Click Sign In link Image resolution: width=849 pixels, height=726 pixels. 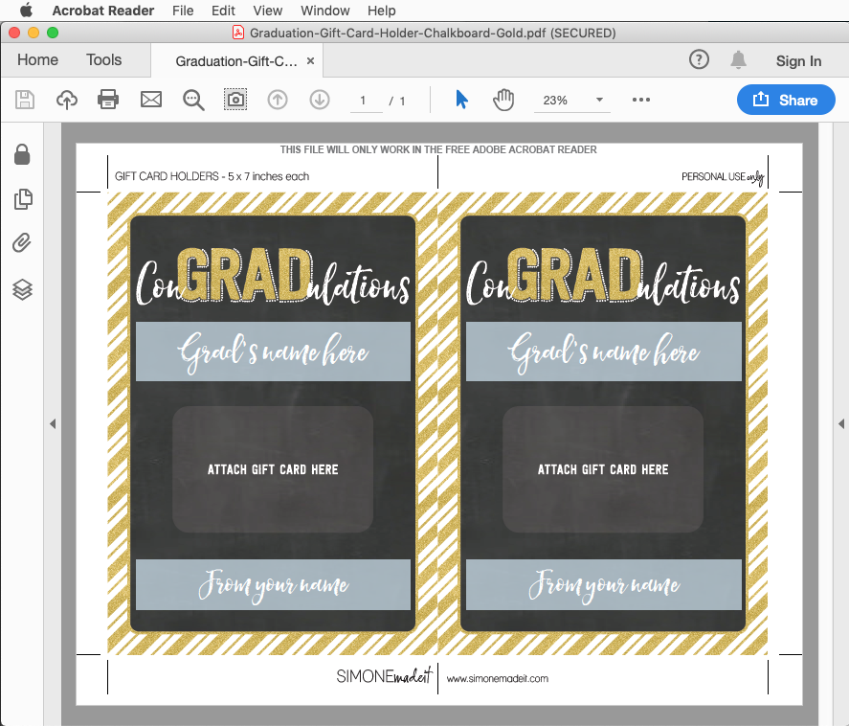click(x=798, y=61)
